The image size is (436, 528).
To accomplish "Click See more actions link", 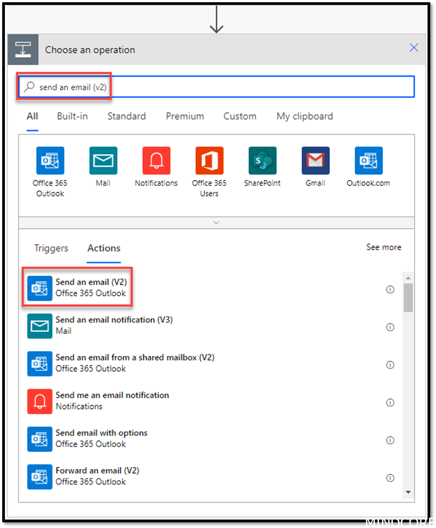I will click(384, 247).
